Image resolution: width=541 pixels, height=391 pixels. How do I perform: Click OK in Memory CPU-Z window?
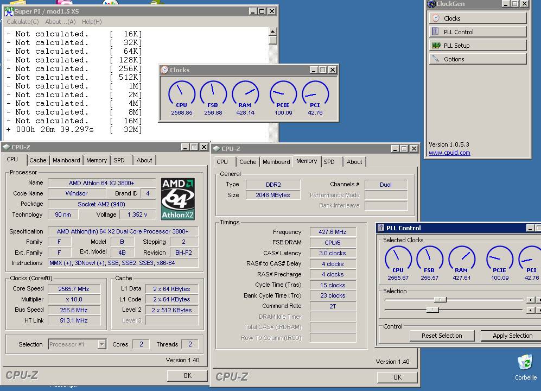397,377
